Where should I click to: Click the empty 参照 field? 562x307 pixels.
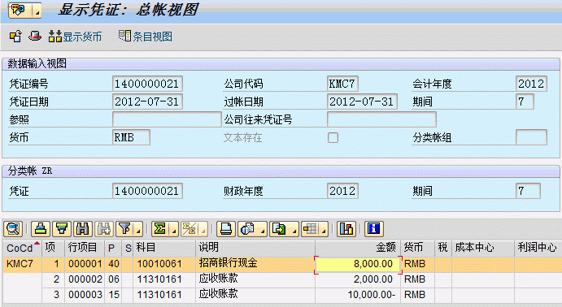click(x=167, y=119)
